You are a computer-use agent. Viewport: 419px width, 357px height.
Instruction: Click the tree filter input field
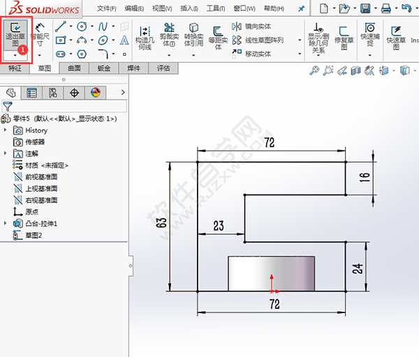tap(64, 106)
